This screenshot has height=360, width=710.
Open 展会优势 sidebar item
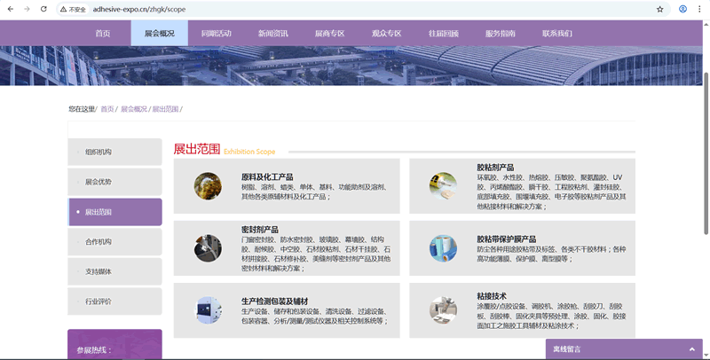coord(99,182)
